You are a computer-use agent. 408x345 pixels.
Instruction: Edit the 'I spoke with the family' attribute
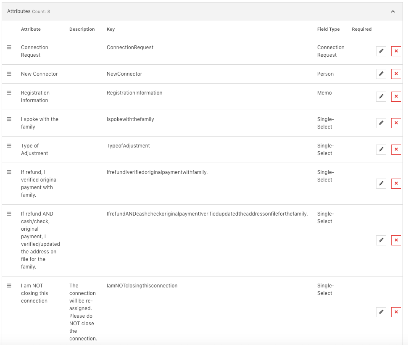pyautogui.click(x=381, y=123)
